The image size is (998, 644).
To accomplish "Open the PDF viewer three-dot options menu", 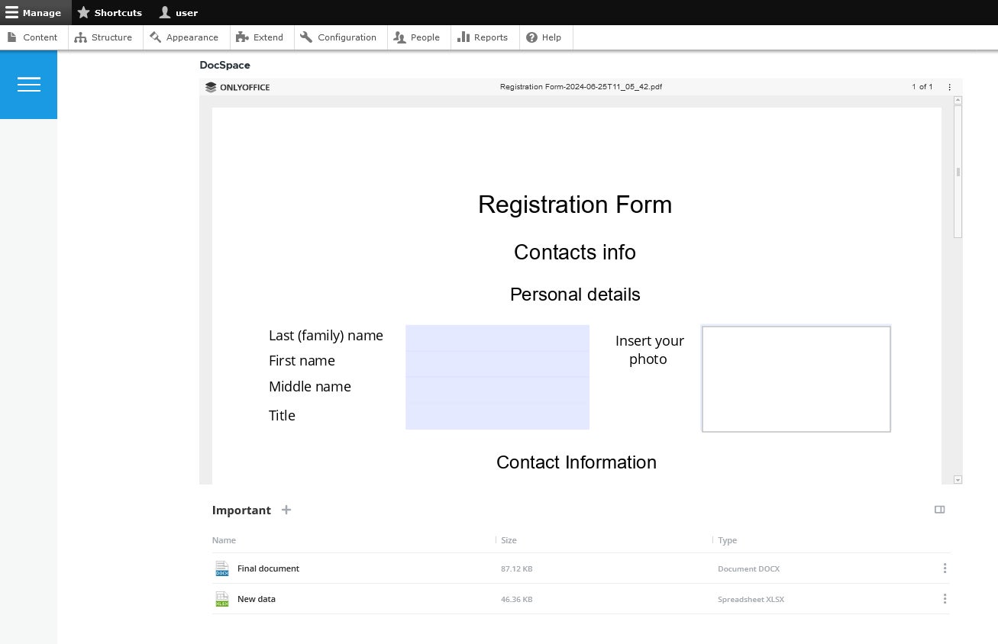I will click(949, 87).
